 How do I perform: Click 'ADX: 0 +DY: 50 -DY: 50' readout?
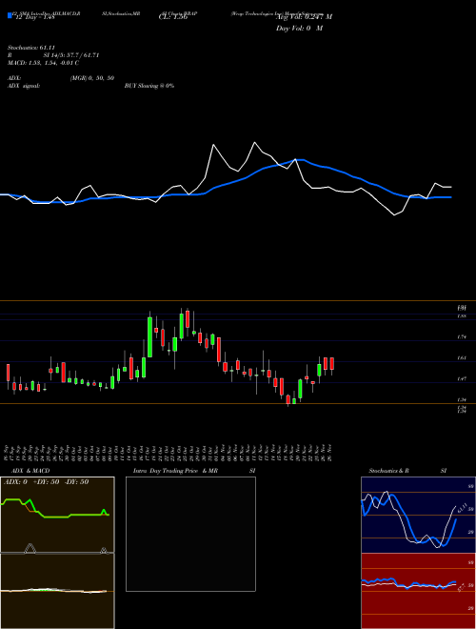(x=46, y=482)
